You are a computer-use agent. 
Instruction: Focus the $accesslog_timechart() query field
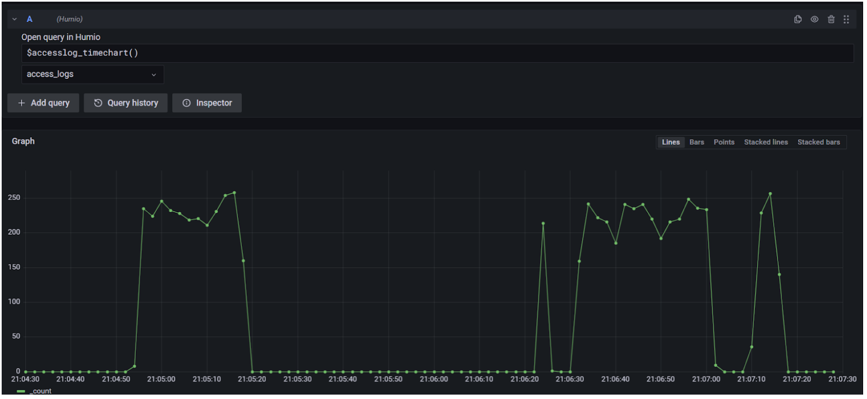pos(437,53)
